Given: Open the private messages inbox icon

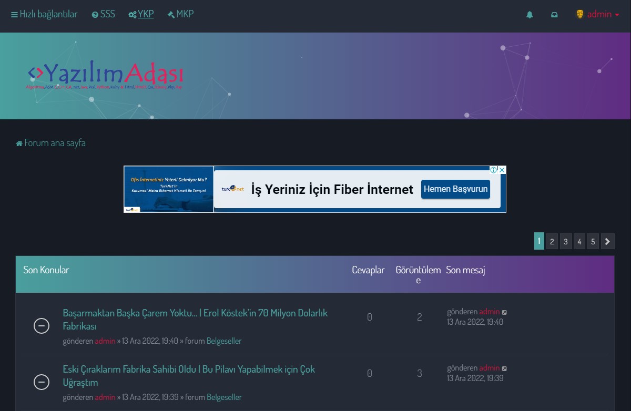Looking at the screenshot, I should coord(554,15).
